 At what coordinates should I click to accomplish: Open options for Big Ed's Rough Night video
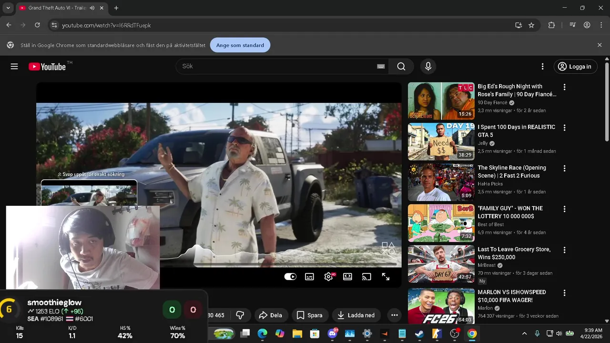(x=564, y=87)
